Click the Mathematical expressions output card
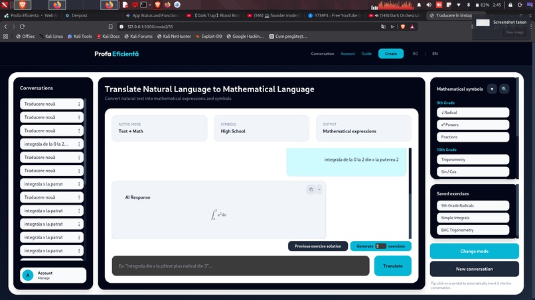Image resolution: width=535 pixels, height=300 pixels. (364, 128)
